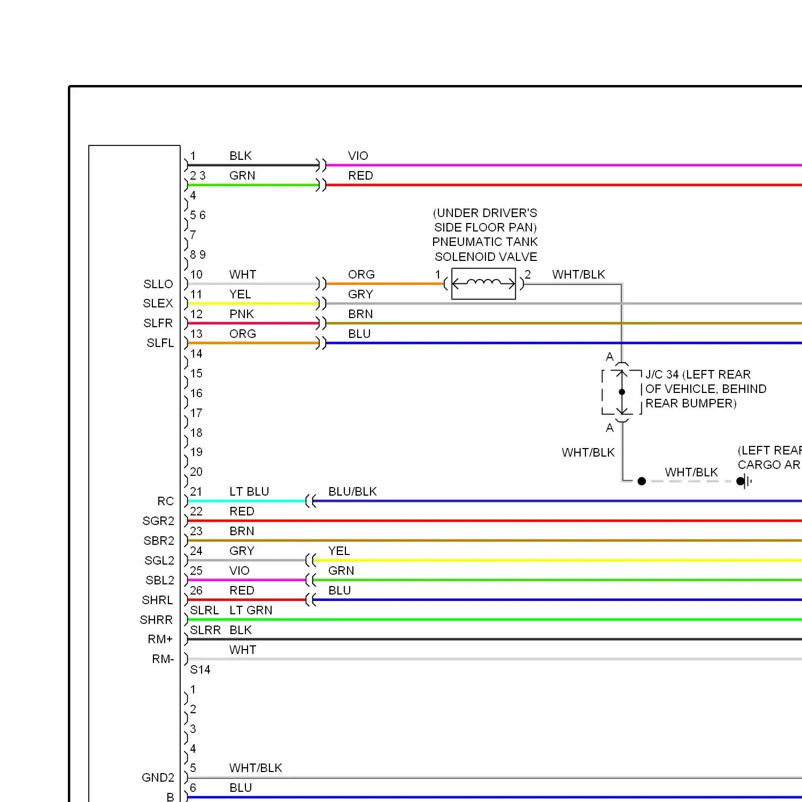Click the SGR2 terminal label
This screenshot has width=802, height=802.
coord(158,521)
